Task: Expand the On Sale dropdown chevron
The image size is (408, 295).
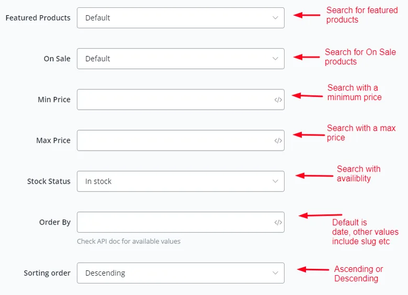Action: pos(275,59)
